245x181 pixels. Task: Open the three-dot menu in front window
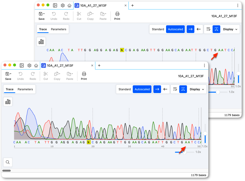coord(204,65)
